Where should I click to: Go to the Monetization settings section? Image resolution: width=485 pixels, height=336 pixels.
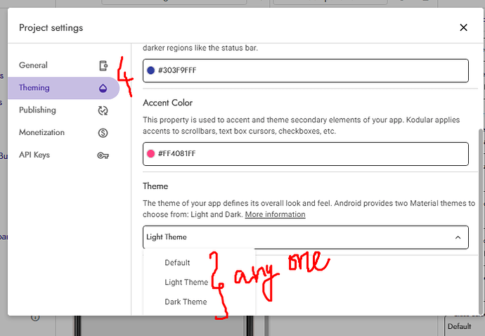pyautogui.click(x=63, y=133)
